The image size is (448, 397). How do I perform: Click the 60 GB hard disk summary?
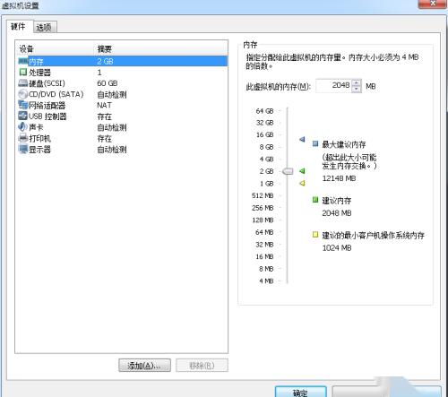point(108,83)
